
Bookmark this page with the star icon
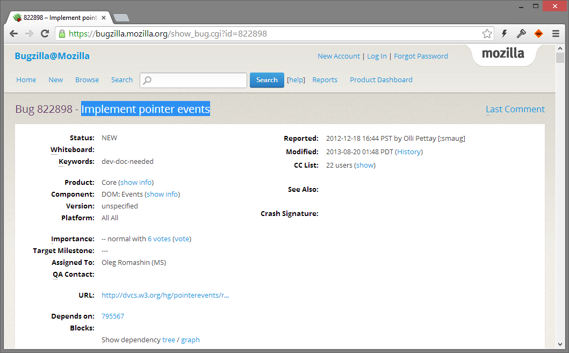[x=487, y=34]
